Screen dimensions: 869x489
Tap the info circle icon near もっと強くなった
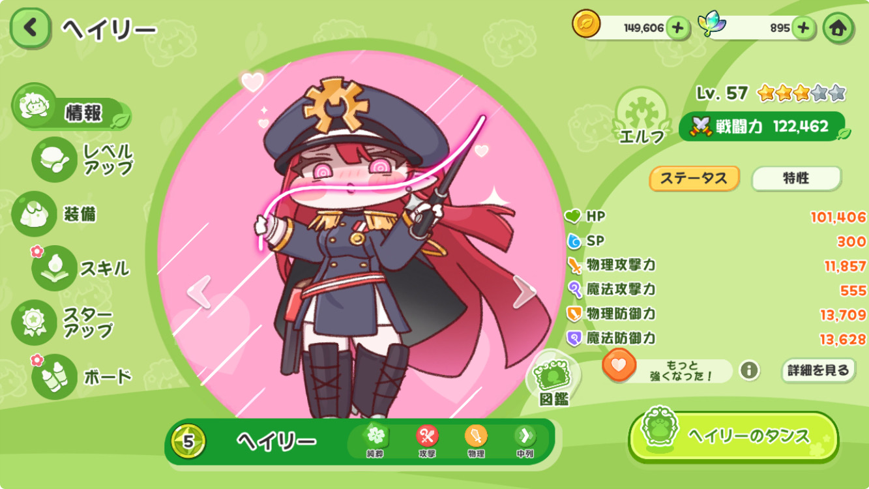pos(749,370)
